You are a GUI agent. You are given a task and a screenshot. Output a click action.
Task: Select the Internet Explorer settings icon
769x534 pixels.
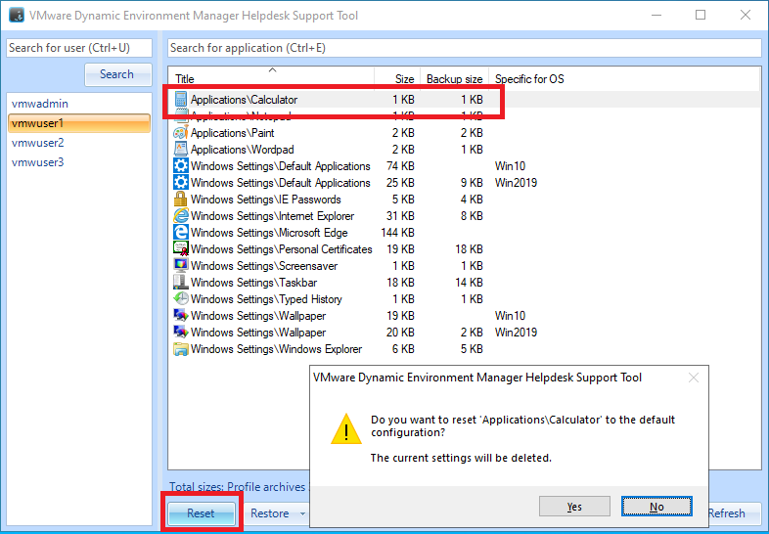point(181,216)
